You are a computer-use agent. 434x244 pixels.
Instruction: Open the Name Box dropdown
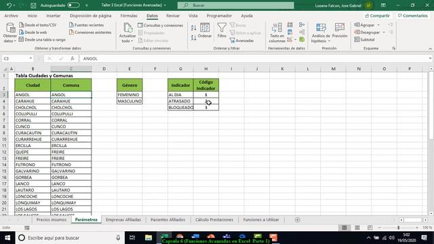pos(31,58)
